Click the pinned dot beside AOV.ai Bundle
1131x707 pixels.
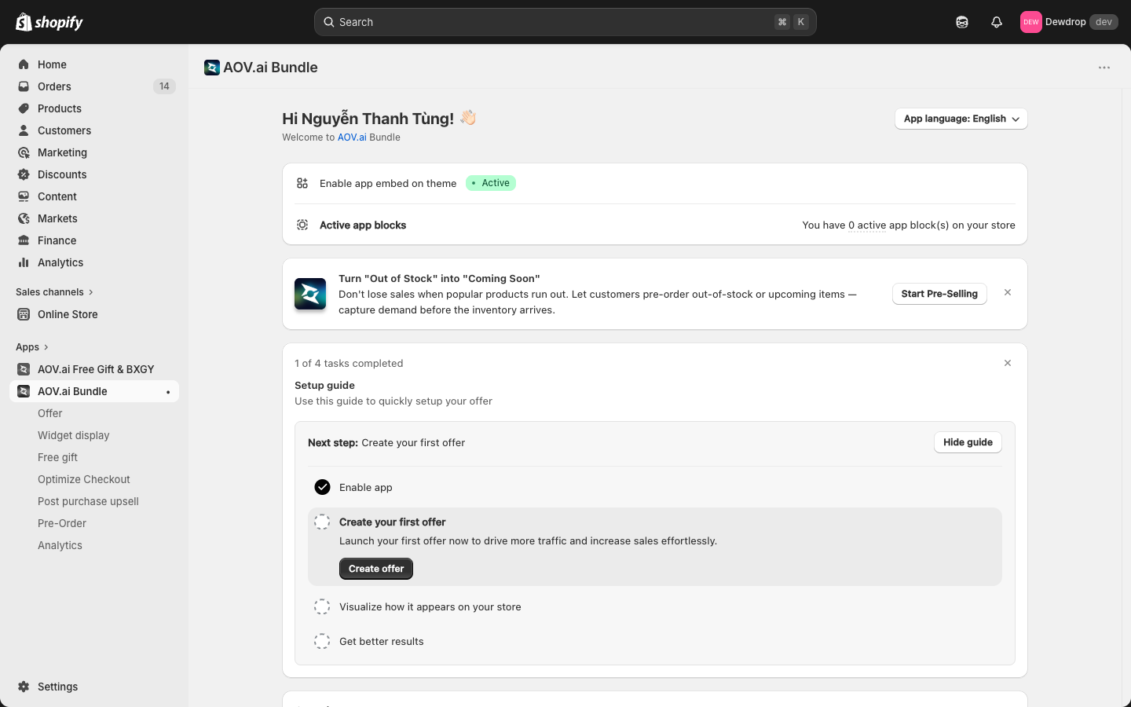point(168,391)
